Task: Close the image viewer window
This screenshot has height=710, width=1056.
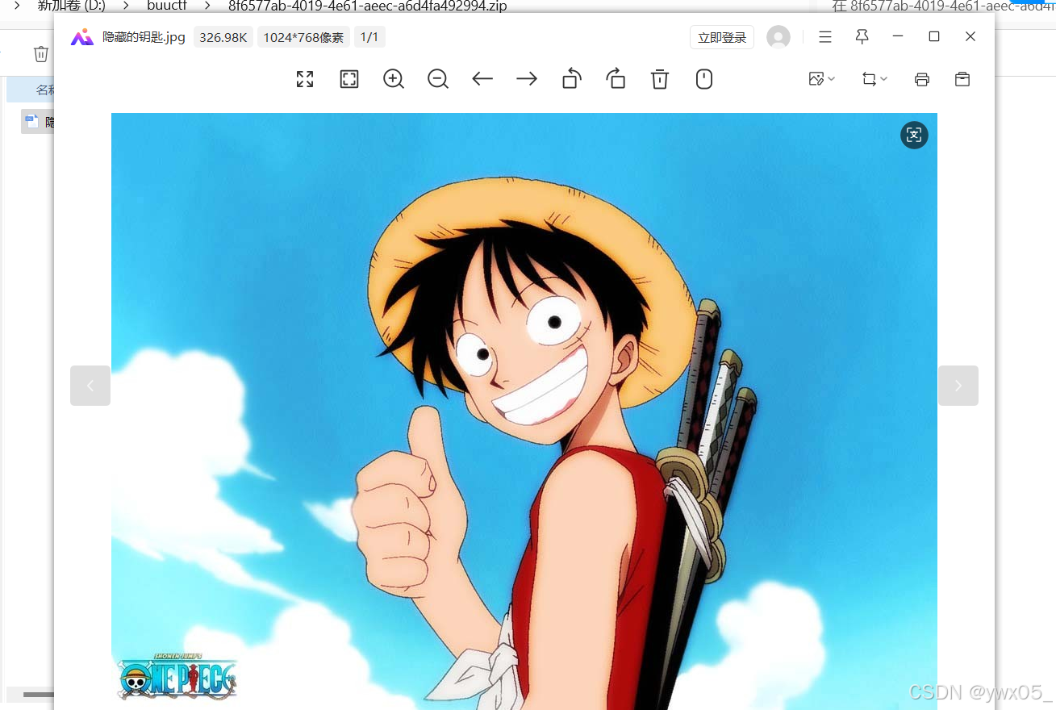Action: coord(970,36)
